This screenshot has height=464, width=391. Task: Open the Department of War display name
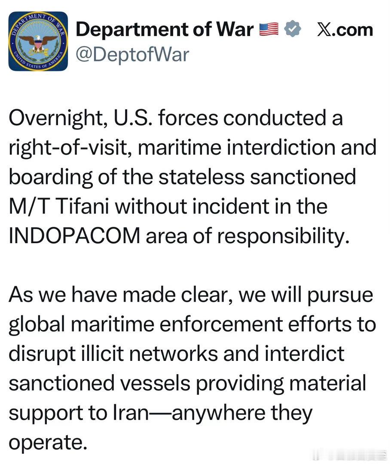(164, 30)
